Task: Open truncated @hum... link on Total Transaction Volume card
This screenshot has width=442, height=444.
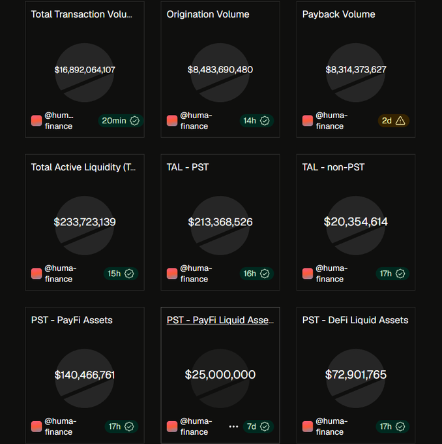Action: click(59, 121)
